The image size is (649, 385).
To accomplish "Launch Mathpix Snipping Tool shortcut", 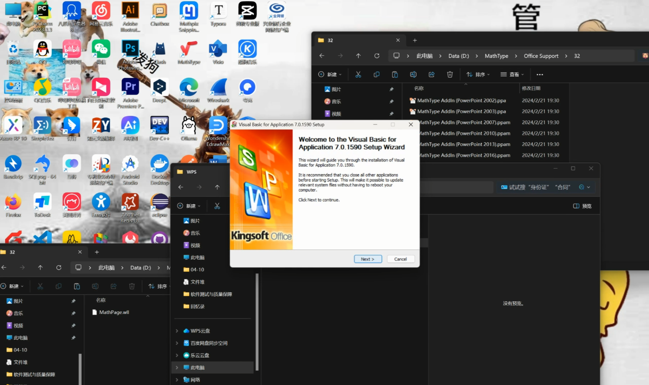I will click(x=189, y=17).
